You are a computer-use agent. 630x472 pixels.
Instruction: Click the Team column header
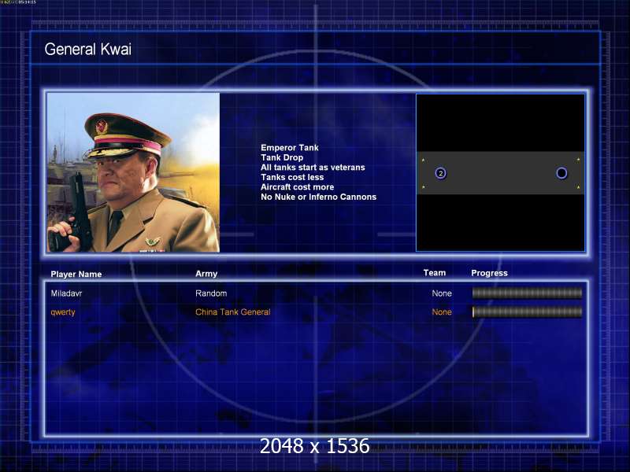coord(435,273)
